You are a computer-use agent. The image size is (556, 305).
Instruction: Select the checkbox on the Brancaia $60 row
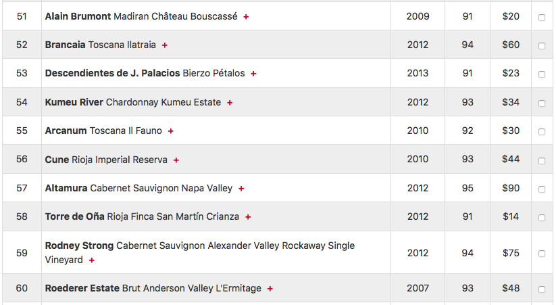click(542, 46)
